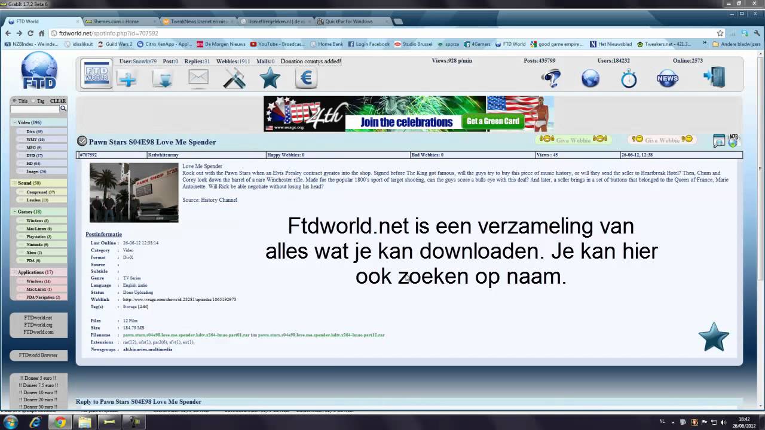Select the Title search radio button
The width and height of the screenshot is (765, 430).
[x=14, y=101]
